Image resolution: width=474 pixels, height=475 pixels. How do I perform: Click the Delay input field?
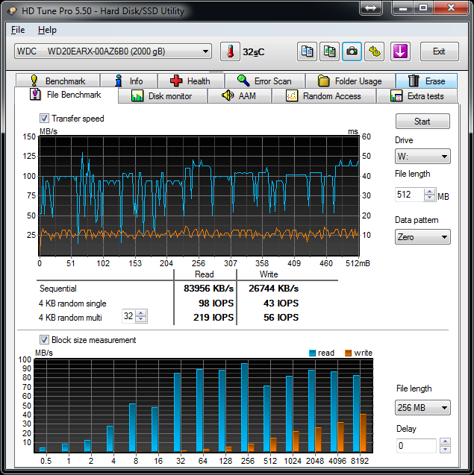click(415, 446)
